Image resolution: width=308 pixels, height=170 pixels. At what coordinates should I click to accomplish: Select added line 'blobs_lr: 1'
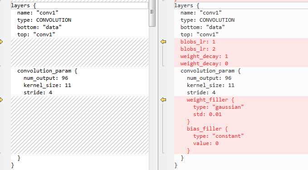(198, 42)
